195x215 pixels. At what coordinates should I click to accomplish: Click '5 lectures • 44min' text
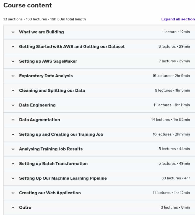coord(174,149)
